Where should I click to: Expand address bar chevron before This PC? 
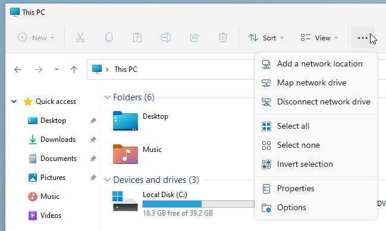click(x=107, y=69)
